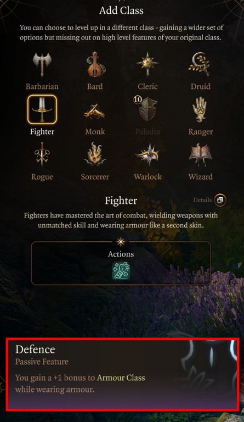Pick the Cleric mace icon
This screenshot has width=244, height=422.
tap(147, 64)
